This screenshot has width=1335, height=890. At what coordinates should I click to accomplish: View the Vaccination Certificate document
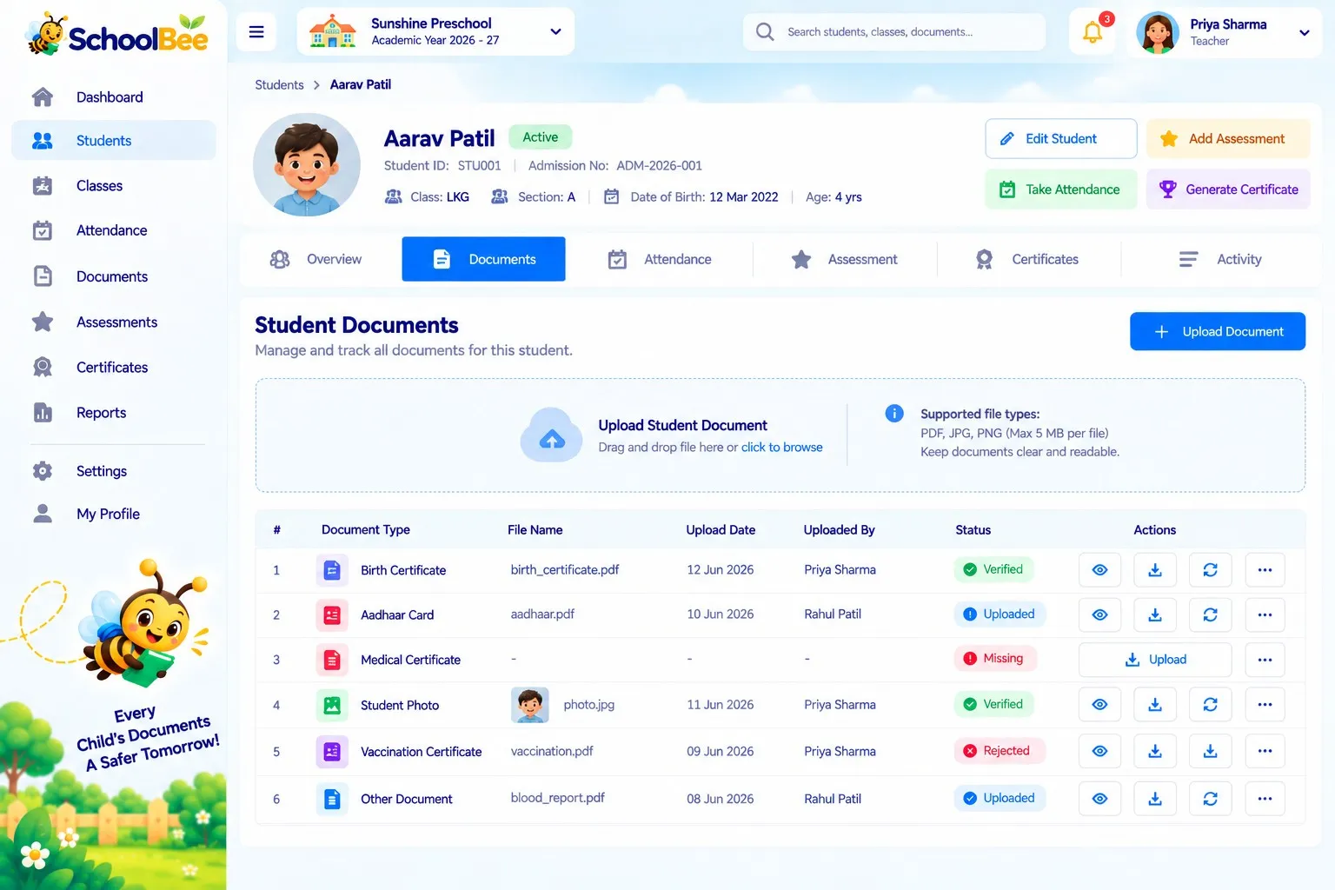click(1099, 751)
